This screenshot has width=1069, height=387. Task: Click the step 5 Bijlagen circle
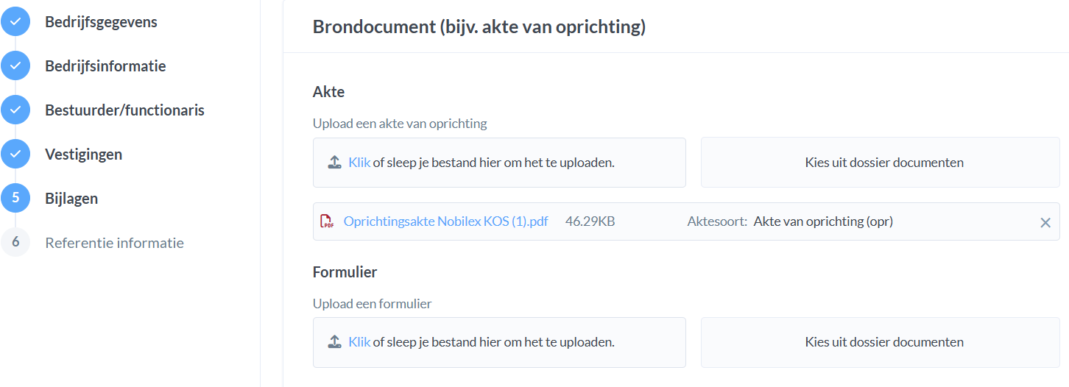[15, 199]
